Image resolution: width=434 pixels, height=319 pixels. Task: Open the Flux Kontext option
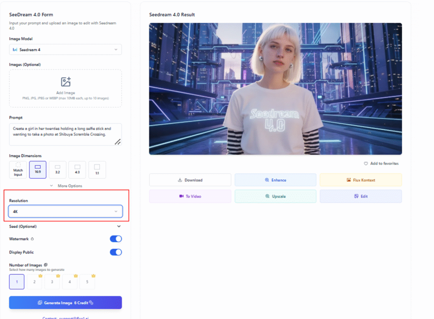pyautogui.click(x=361, y=180)
